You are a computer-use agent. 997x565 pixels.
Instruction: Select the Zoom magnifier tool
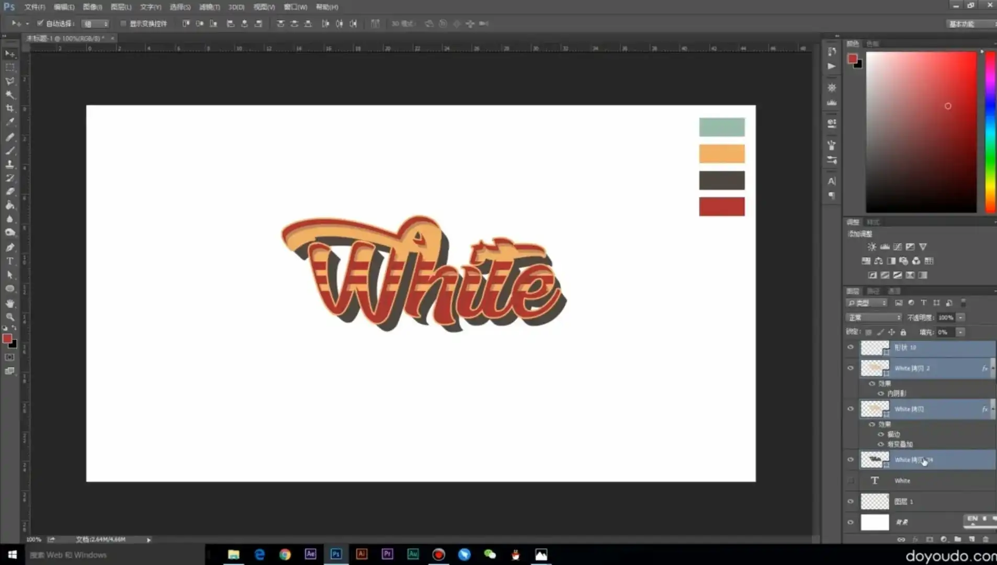9,317
